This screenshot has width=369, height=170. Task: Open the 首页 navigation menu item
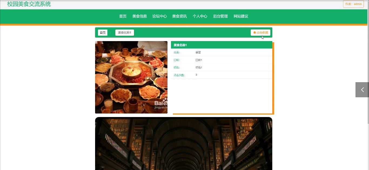(x=123, y=16)
